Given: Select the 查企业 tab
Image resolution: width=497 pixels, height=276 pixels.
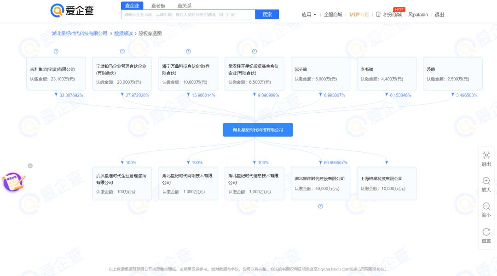Looking at the screenshot, I should (132, 6).
